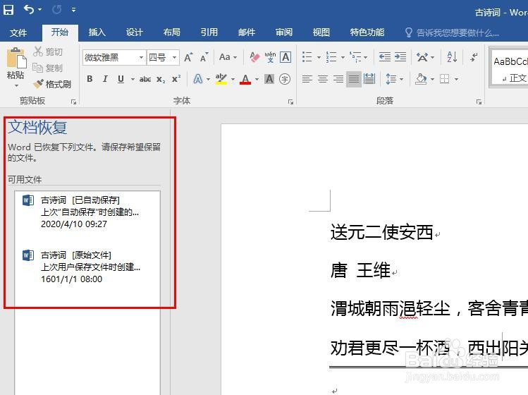This screenshot has width=528, height=395.
Task: Toggle strikethrough abc formatting
Action: coord(145,79)
